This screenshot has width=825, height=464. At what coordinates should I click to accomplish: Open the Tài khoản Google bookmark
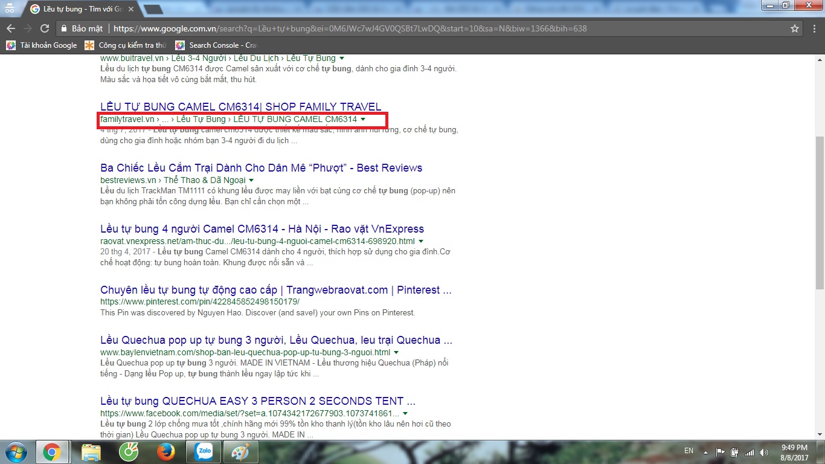point(42,45)
